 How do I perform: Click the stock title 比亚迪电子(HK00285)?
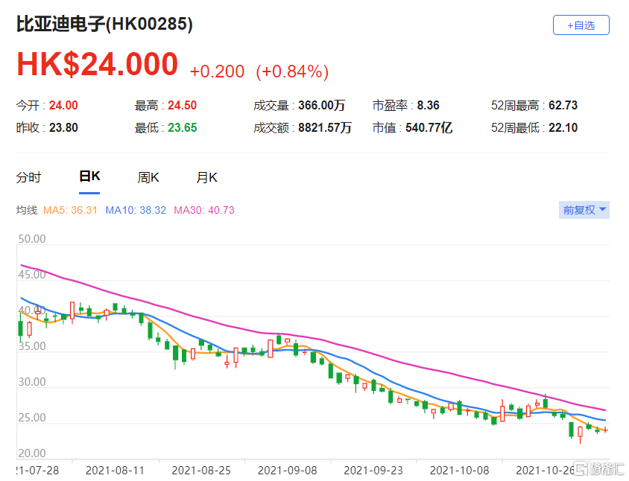click(104, 24)
